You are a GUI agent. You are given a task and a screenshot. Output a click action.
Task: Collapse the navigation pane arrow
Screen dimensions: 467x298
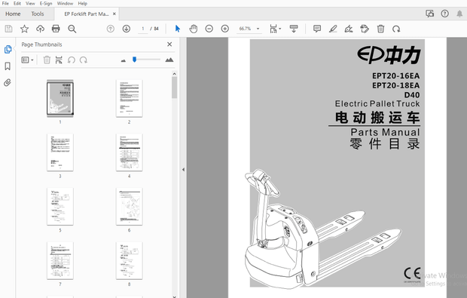tap(183, 170)
